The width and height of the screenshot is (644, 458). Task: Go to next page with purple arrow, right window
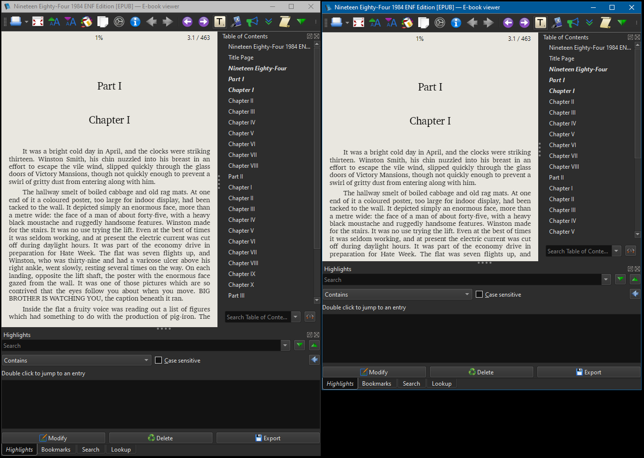(x=524, y=23)
